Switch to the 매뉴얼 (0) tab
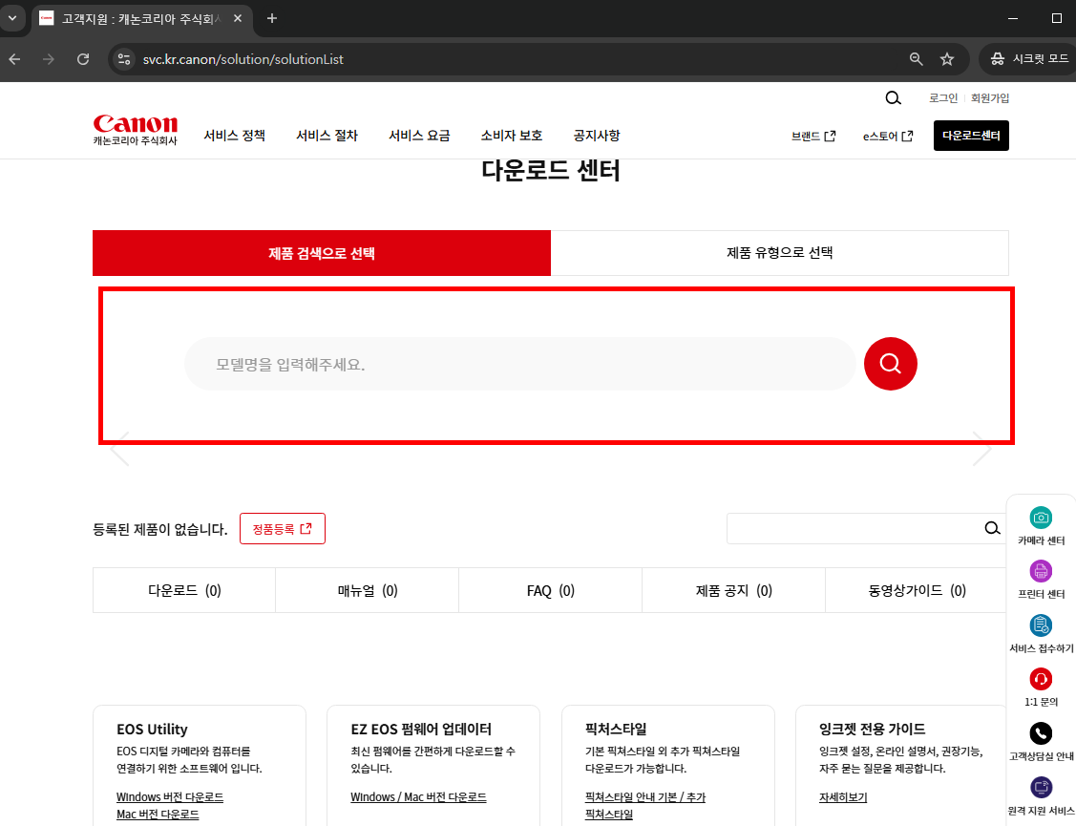The image size is (1076, 826). click(367, 590)
